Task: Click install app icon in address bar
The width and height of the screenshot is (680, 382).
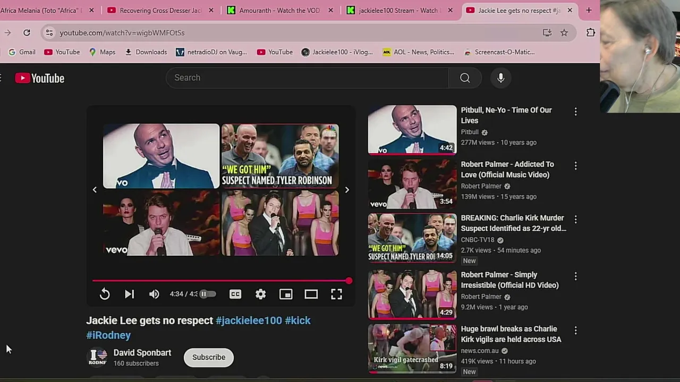Action: pos(547,33)
